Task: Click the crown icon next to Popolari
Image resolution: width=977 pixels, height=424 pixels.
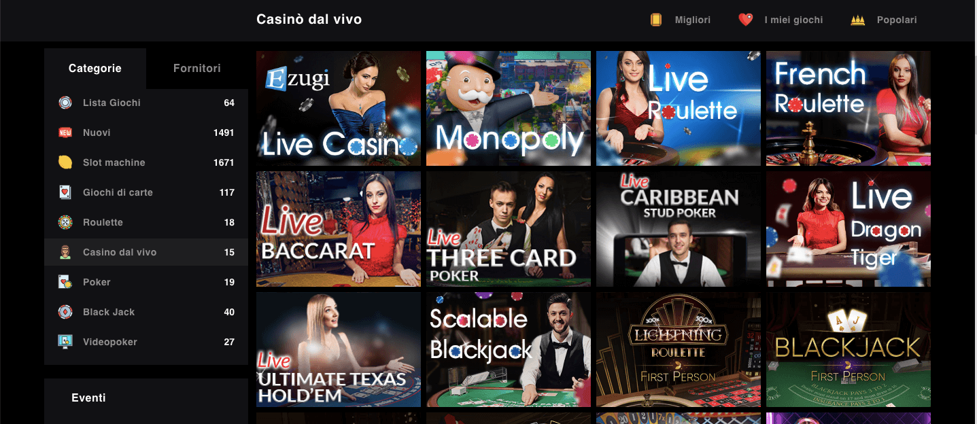Action: 857,20
